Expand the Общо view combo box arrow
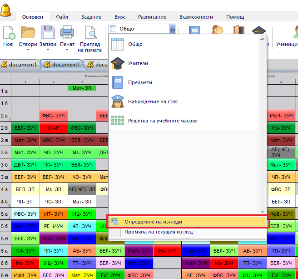The height and width of the screenshot is (279, 298). coord(172,29)
